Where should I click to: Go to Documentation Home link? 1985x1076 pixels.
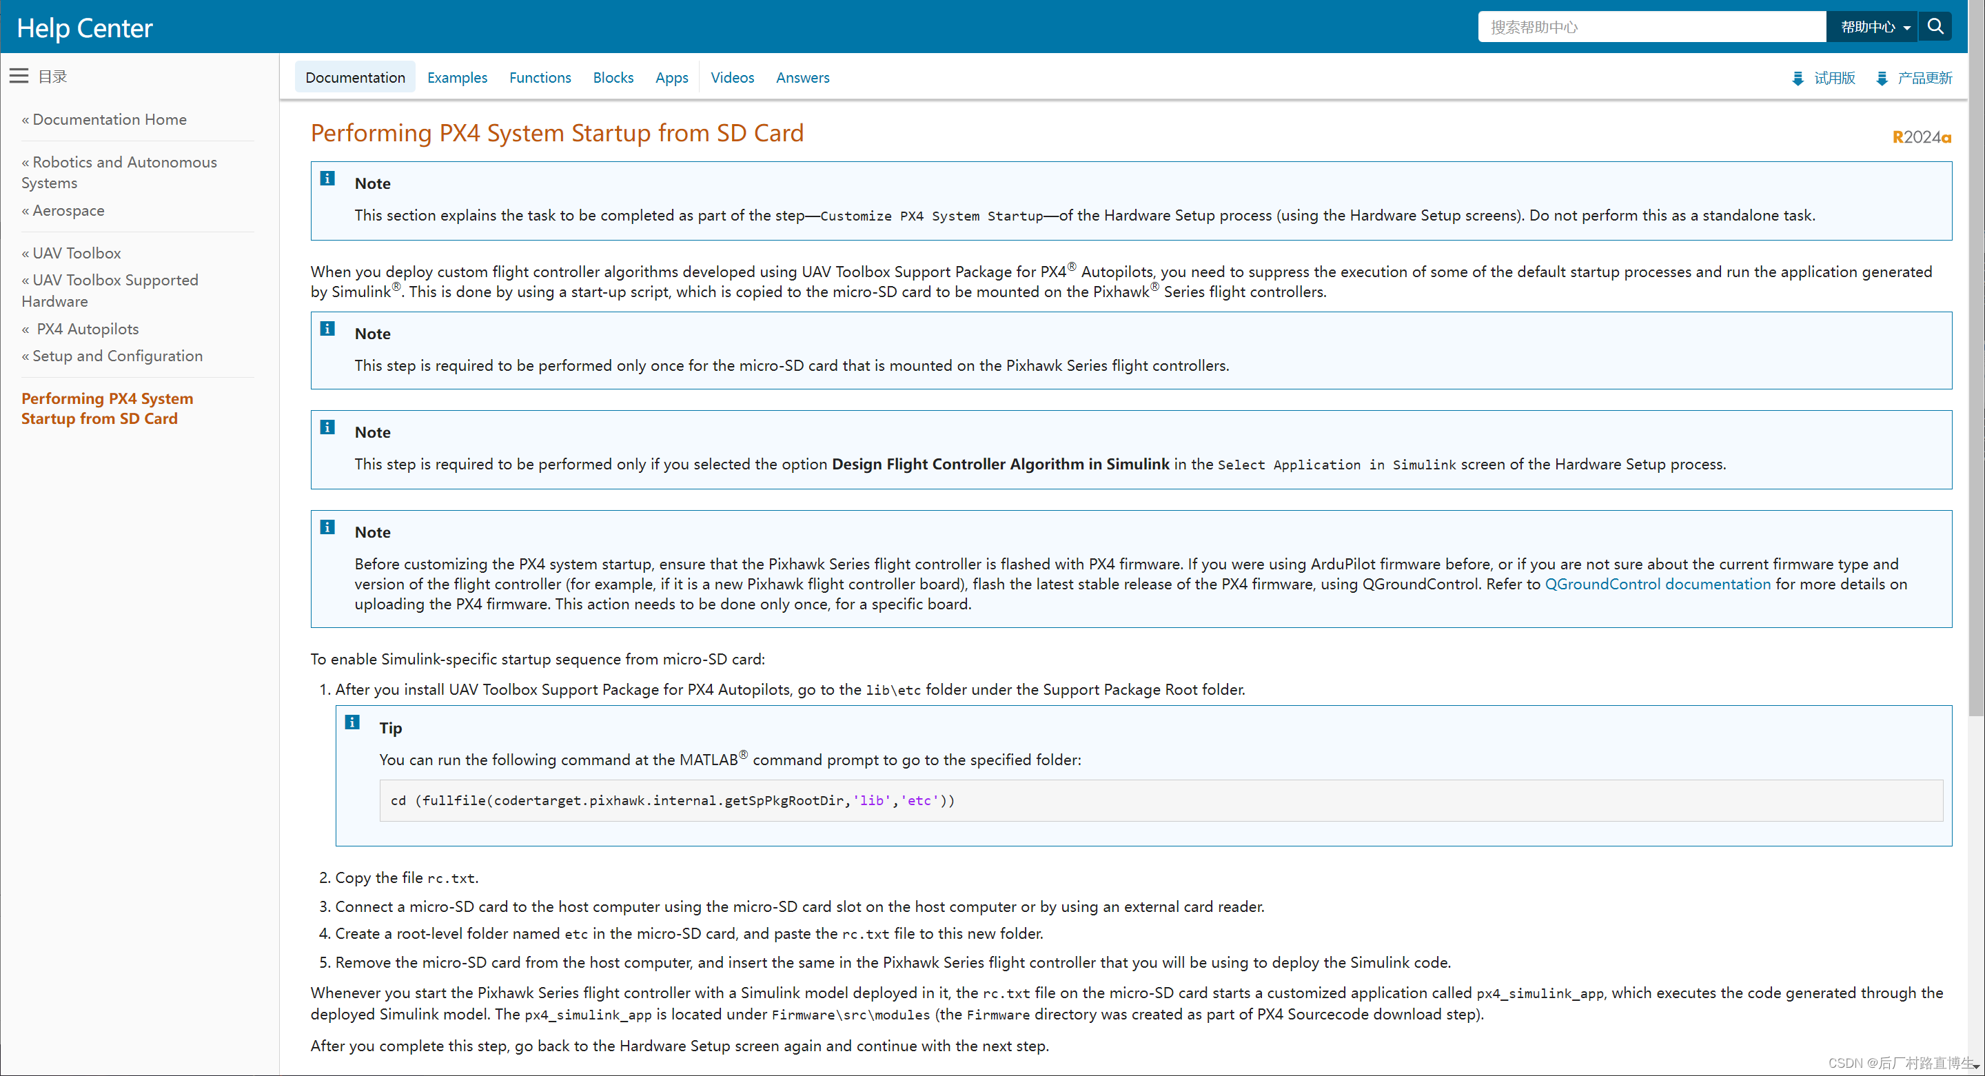(109, 119)
